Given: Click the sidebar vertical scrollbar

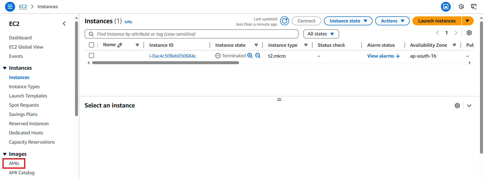Looking at the screenshot, I should click(77, 69).
